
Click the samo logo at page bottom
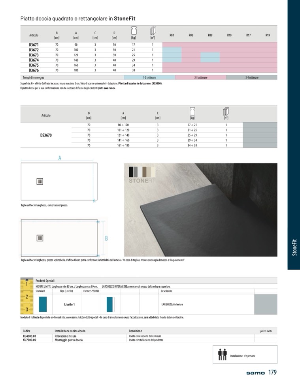tap(255, 373)
